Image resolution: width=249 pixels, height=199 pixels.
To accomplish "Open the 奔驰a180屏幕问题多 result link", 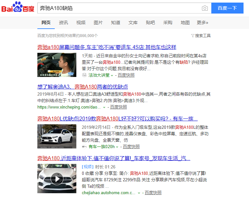I will tap(107, 47).
